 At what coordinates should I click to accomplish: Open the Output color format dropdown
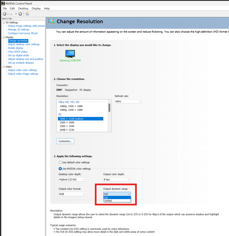pyautogui.click(x=72, y=194)
